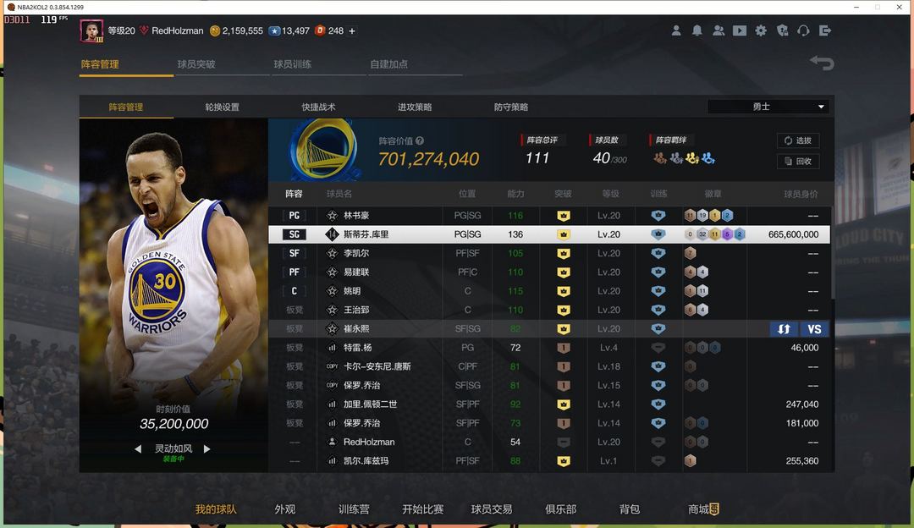
Task: Open 我的球队 in bottom menu
Action: [x=216, y=509]
